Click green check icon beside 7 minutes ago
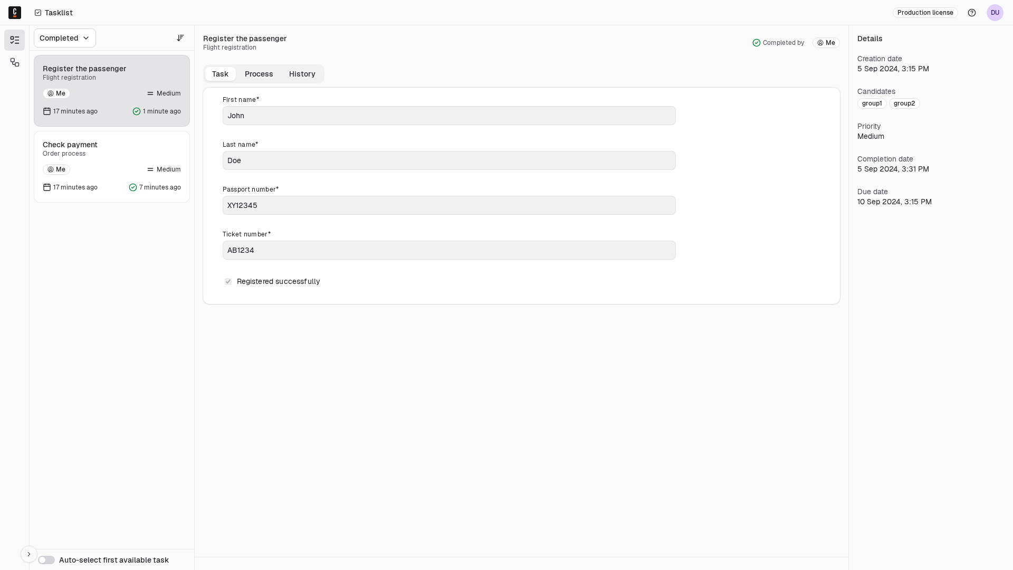Screen dimensions: 1013x570 pyautogui.click(x=133, y=187)
